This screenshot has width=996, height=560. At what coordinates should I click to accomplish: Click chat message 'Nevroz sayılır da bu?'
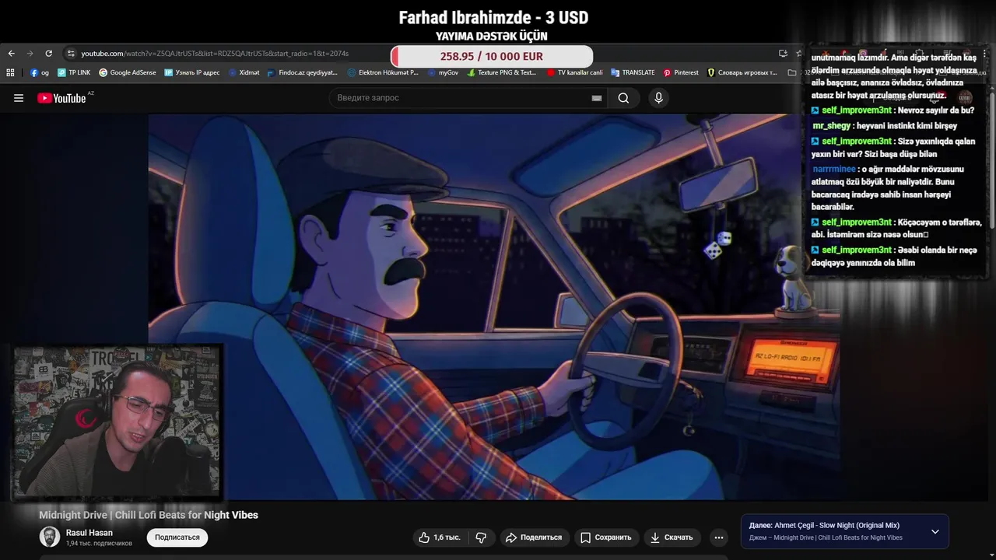[x=935, y=110]
